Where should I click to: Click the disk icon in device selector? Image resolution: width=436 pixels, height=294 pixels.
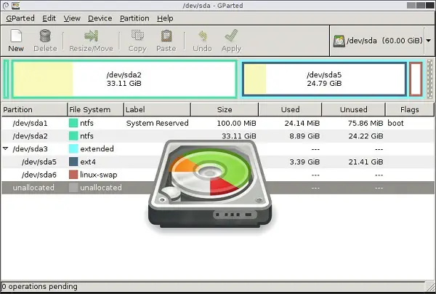click(339, 41)
